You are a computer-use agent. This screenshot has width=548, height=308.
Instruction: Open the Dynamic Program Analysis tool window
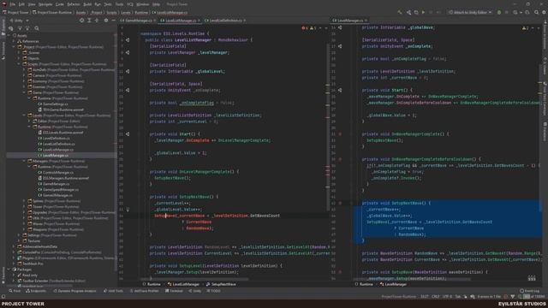coord(74,291)
